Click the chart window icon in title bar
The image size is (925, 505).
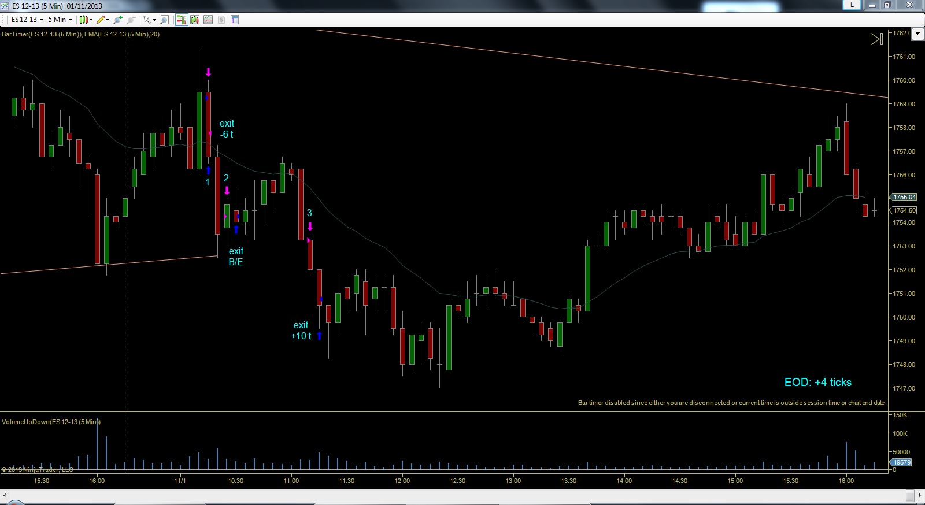(6, 6)
